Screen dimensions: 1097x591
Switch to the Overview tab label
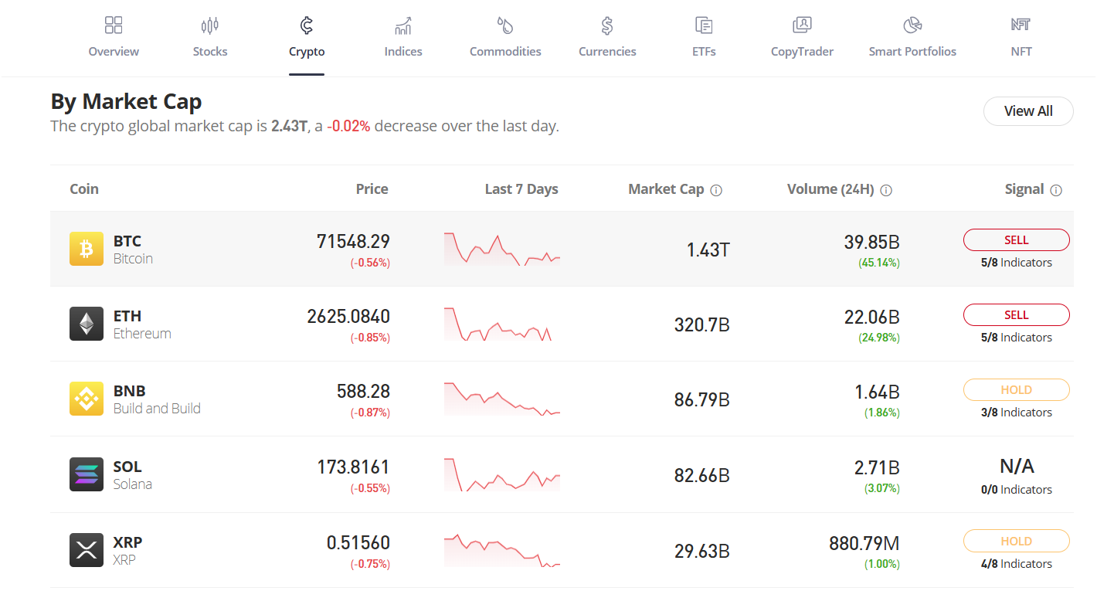[x=114, y=52]
